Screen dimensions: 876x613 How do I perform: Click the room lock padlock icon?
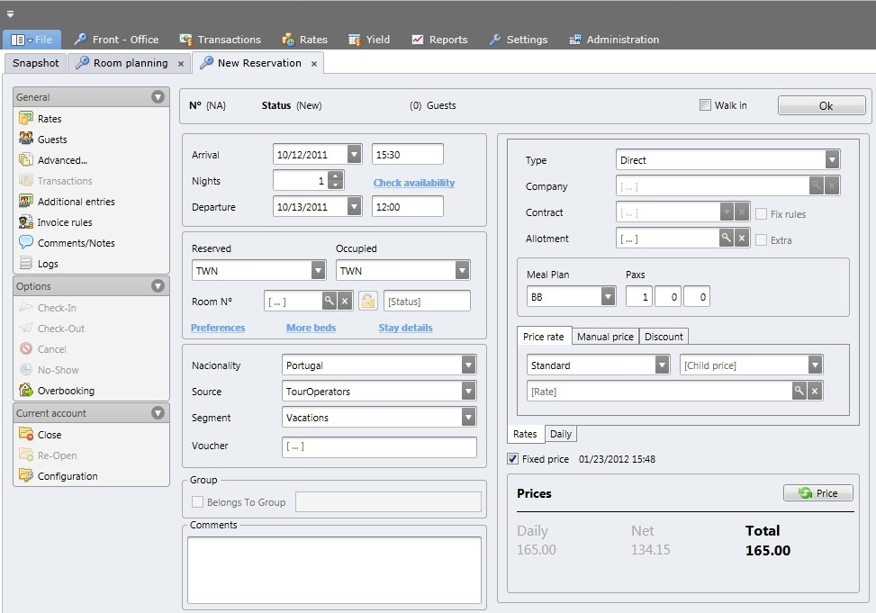click(367, 300)
